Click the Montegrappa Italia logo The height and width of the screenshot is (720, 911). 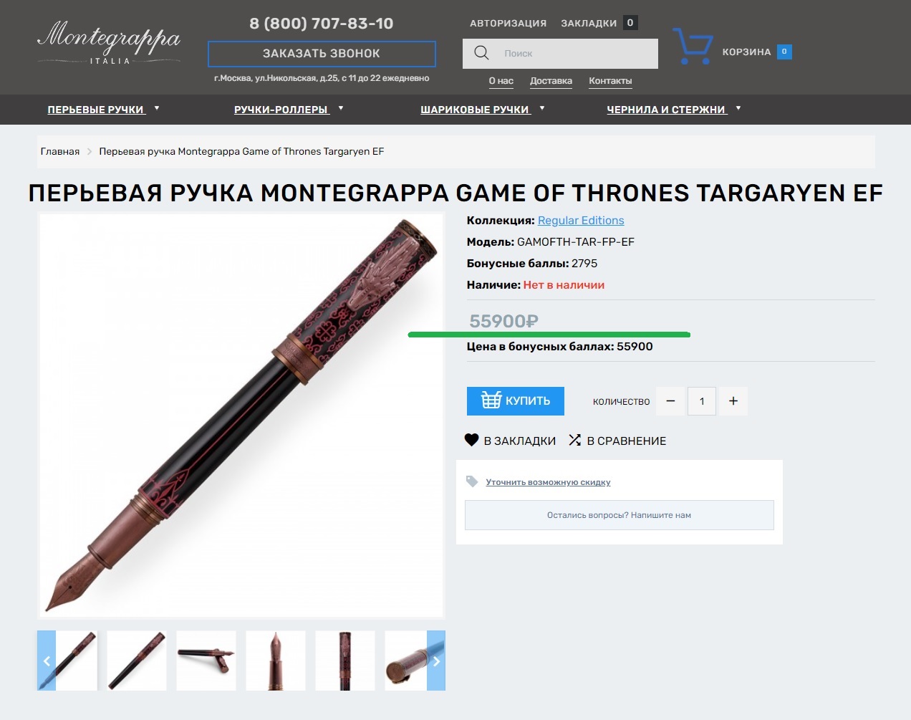click(109, 43)
